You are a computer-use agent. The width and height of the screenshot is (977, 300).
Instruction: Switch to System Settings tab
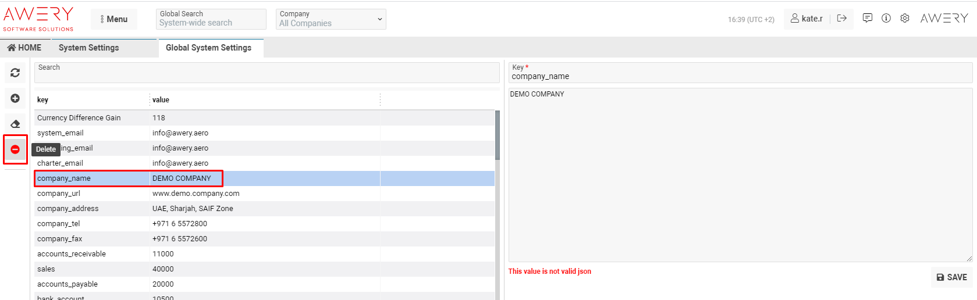(88, 48)
